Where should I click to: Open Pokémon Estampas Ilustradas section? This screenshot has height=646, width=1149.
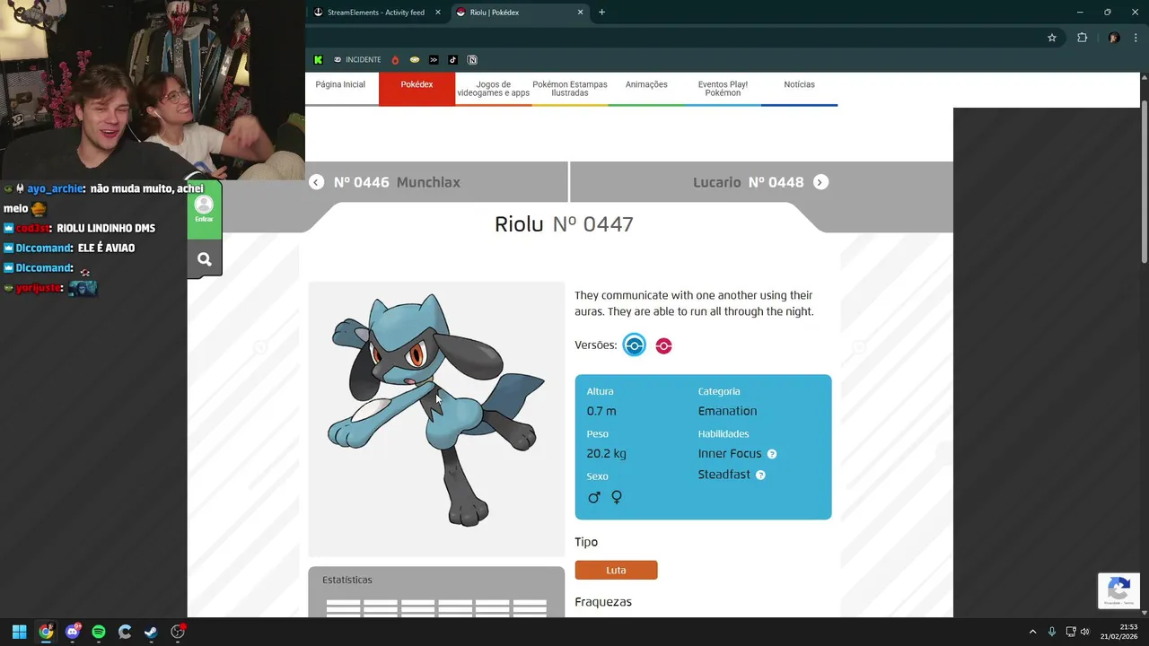[570, 89]
